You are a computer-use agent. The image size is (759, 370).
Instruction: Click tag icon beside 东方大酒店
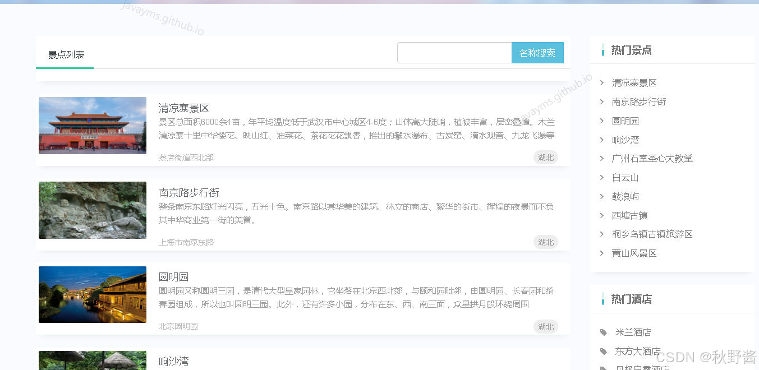coord(604,351)
